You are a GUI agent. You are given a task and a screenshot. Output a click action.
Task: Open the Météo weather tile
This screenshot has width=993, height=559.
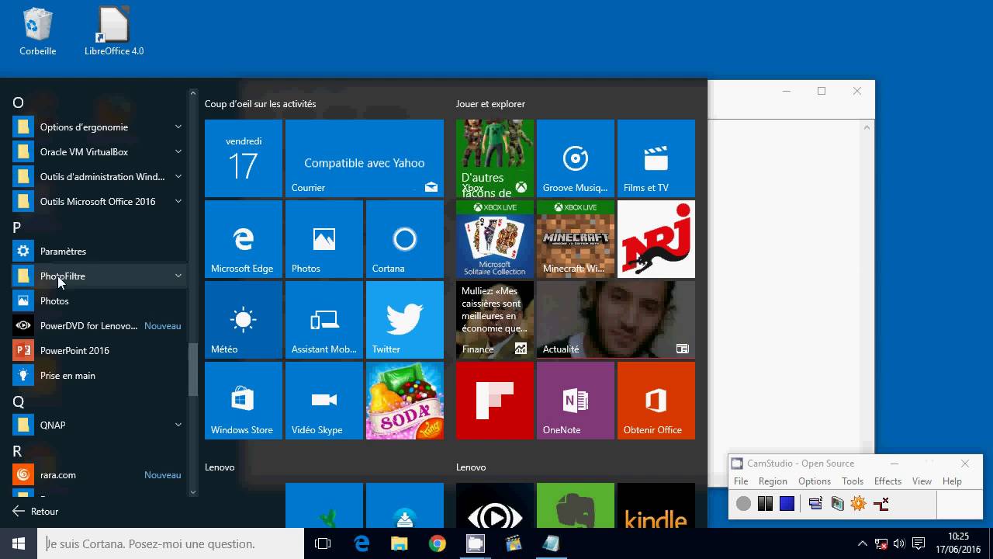coord(244,320)
